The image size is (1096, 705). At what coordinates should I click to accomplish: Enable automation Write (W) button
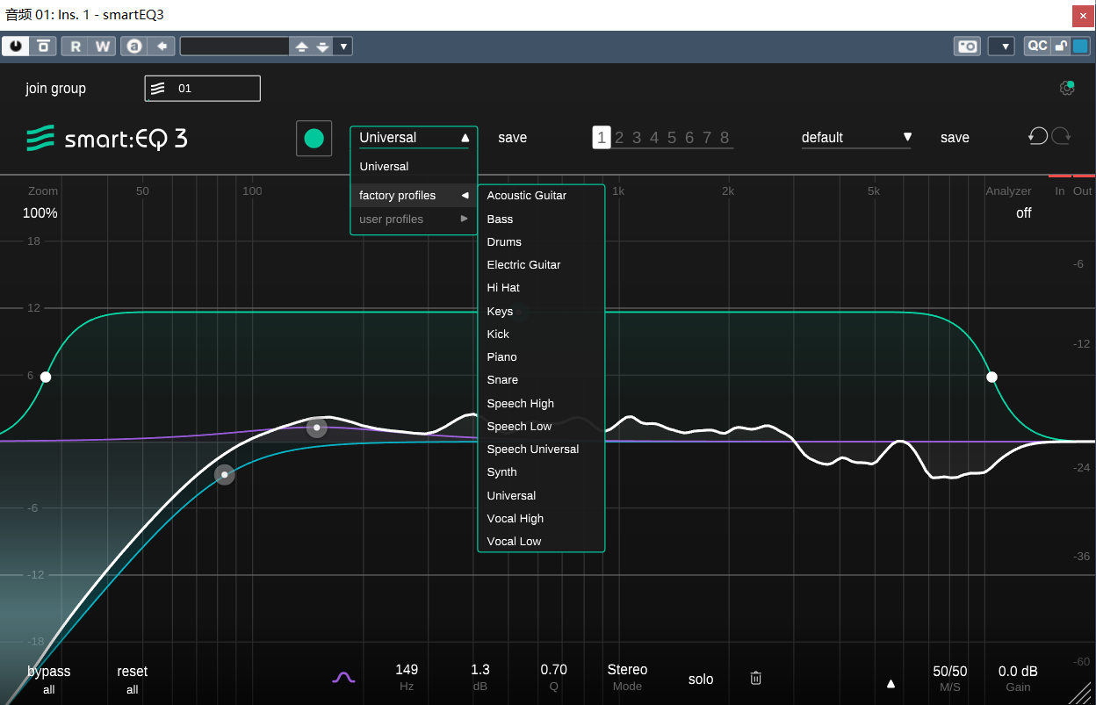(x=103, y=47)
